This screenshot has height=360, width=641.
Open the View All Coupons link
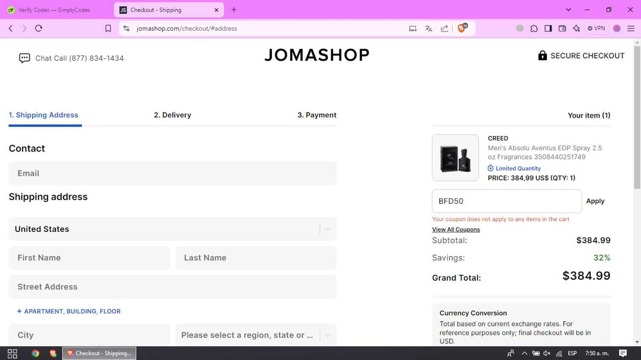(x=456, y=229)
